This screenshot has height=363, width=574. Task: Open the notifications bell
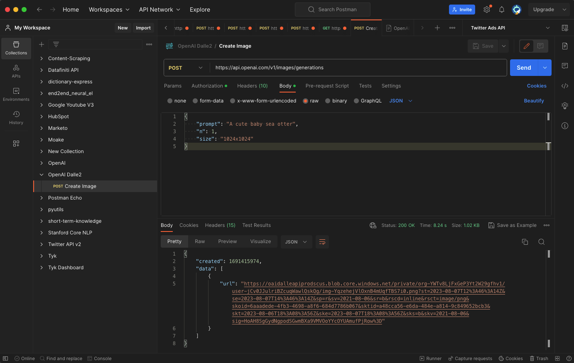[502, 10]
